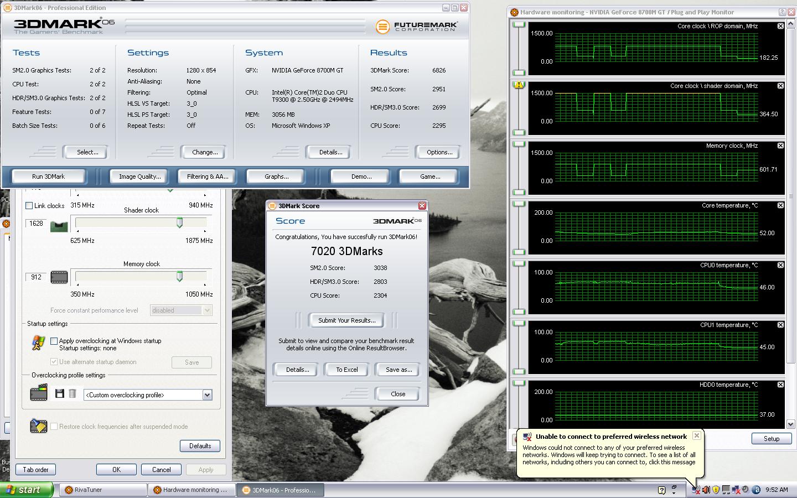Close the Core temperature graph
Screen dimensions: 797x498
pyautogui.click(x=780, y=205)
